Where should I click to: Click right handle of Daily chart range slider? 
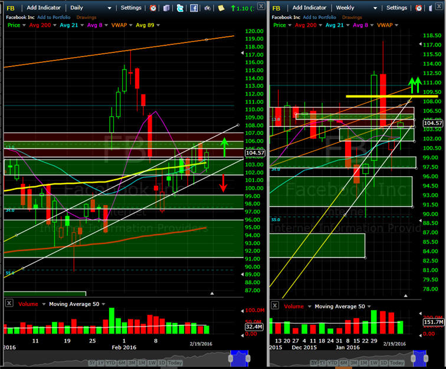[x=248, y=358]
